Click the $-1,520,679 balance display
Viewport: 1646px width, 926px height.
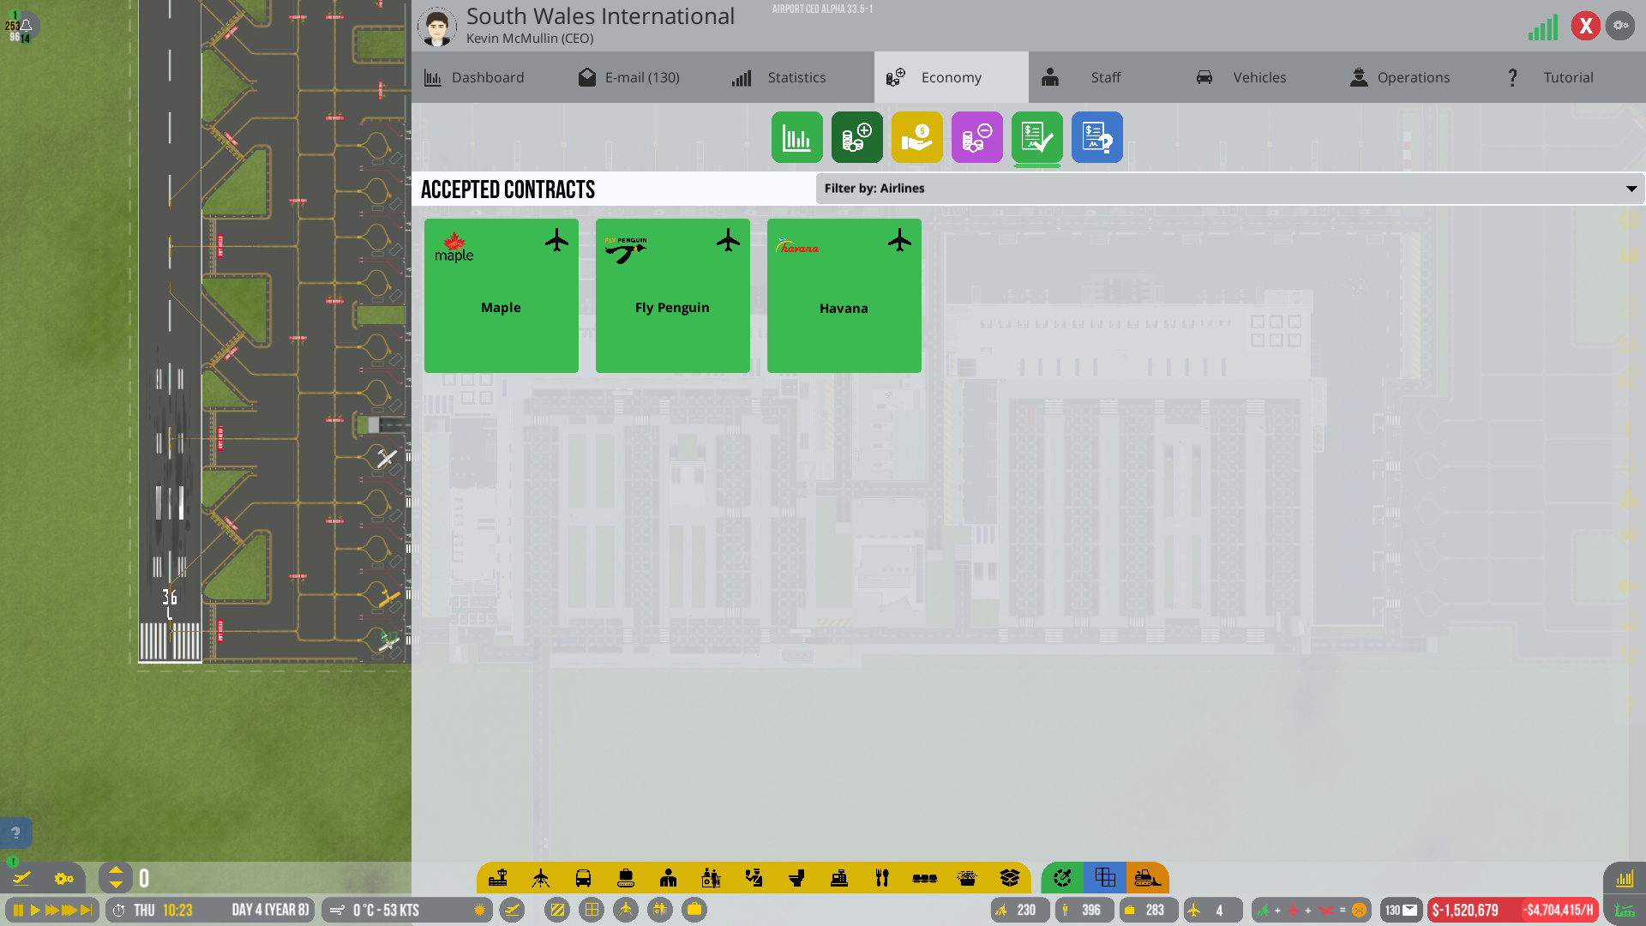[x=1466, y=910]
